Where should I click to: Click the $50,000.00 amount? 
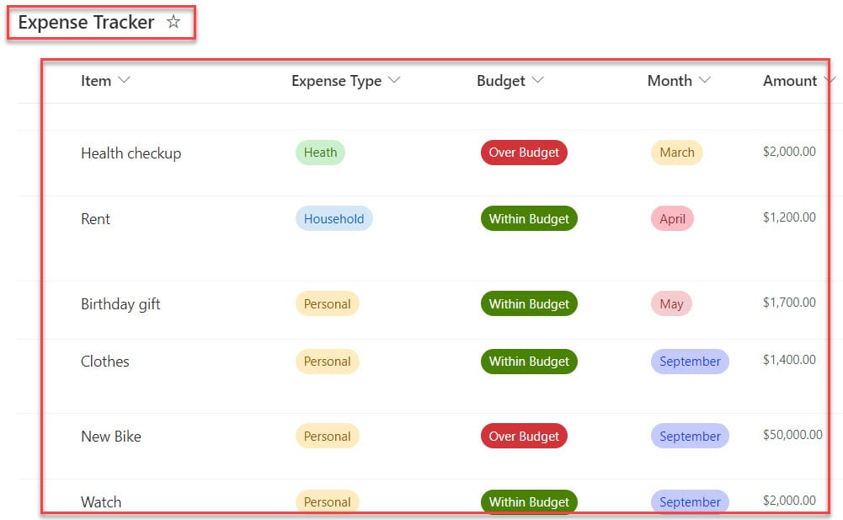coord(792,434)
